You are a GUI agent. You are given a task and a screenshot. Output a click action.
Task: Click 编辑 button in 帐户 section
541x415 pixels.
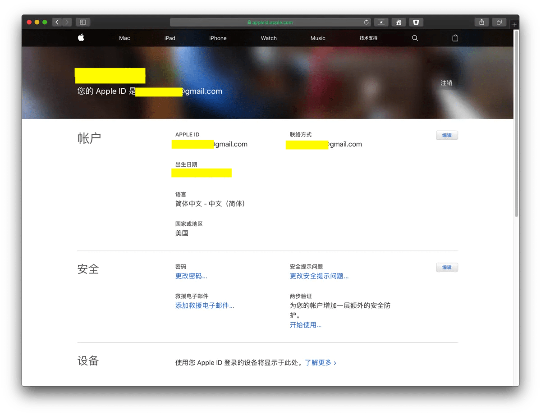tap(447, 135)
